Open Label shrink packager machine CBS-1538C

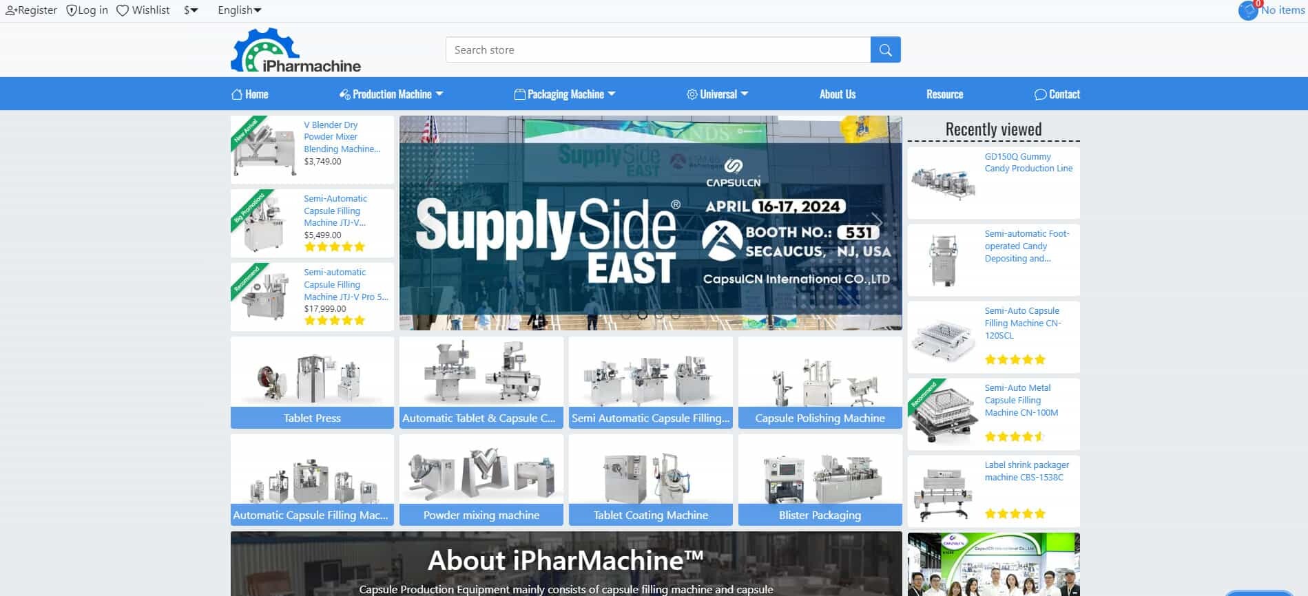coord(1027,471)
